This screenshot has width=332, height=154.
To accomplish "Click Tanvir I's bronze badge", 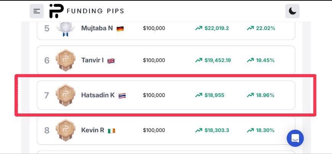I will pyautogui.click(x=65, y=60).
